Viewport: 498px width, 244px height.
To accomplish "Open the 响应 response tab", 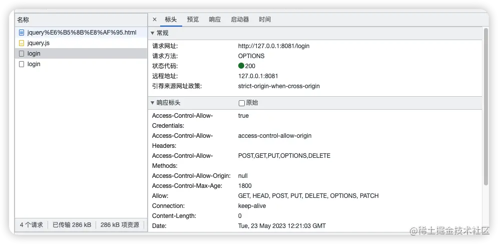I will (x=215, y=20).
